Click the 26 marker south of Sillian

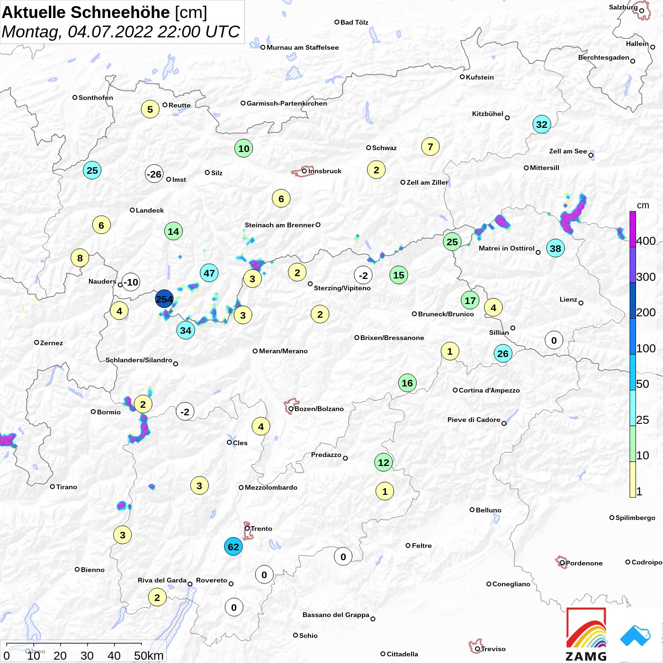coord(503,353)
